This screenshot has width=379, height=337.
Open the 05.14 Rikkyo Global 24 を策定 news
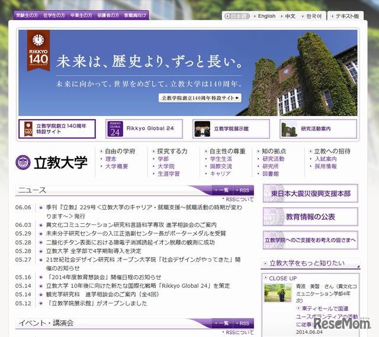138,285
